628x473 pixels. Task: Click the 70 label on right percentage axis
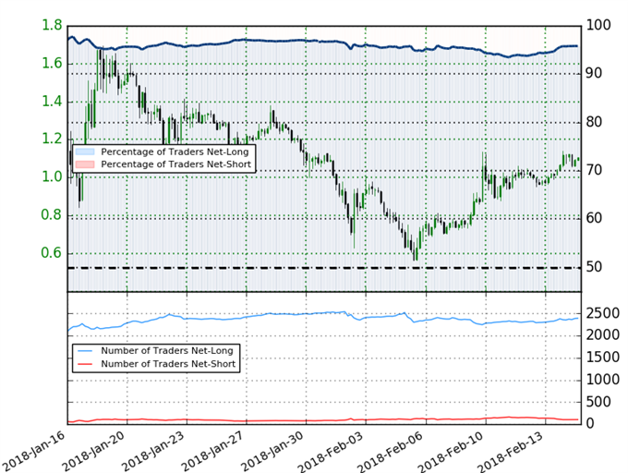594,170
